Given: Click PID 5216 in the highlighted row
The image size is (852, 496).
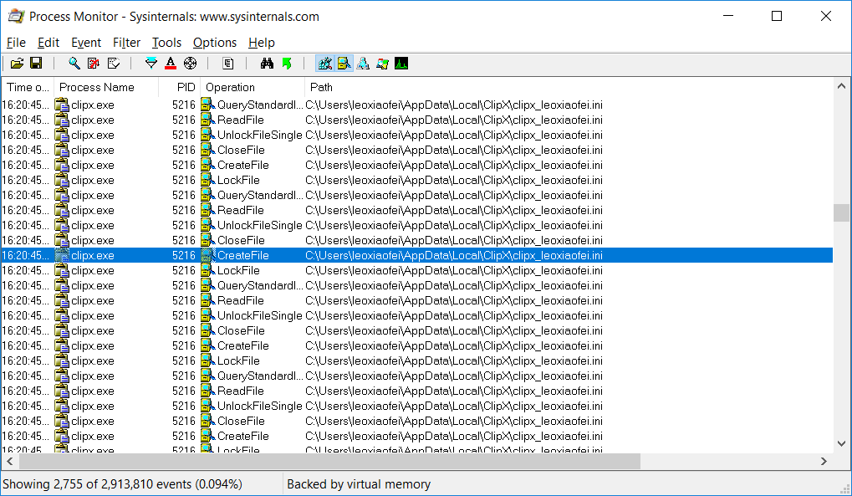Looking at the screenshot, I should (x=184, y=256).
